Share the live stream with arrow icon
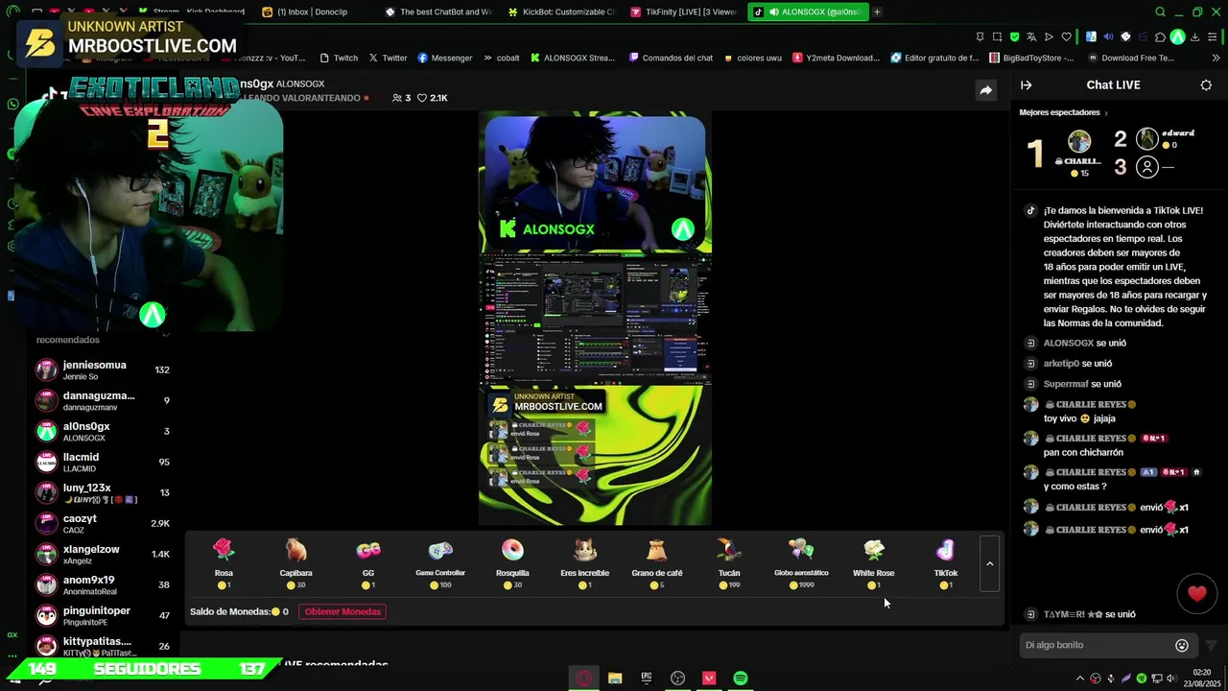Image resolution: width=1228 pixels, height=691 pixels. (x=985, y=90)
